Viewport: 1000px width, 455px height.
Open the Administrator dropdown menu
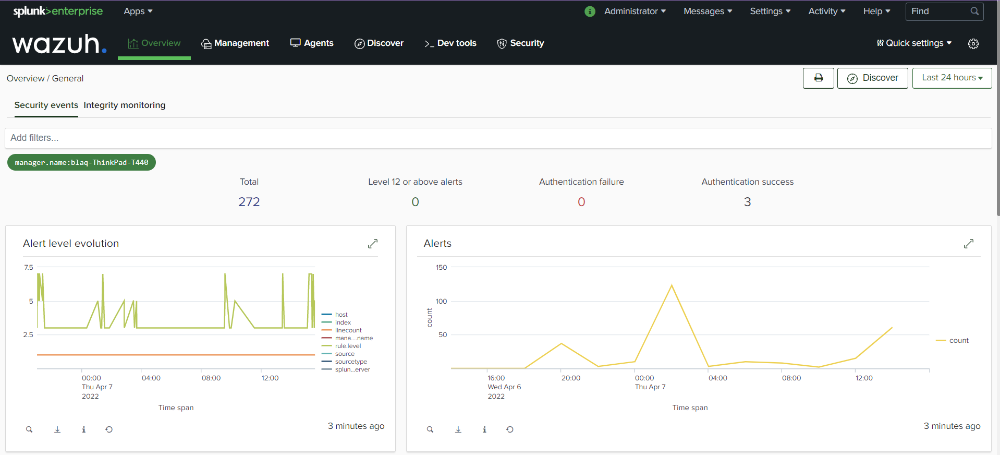click(x=635, y=11)
